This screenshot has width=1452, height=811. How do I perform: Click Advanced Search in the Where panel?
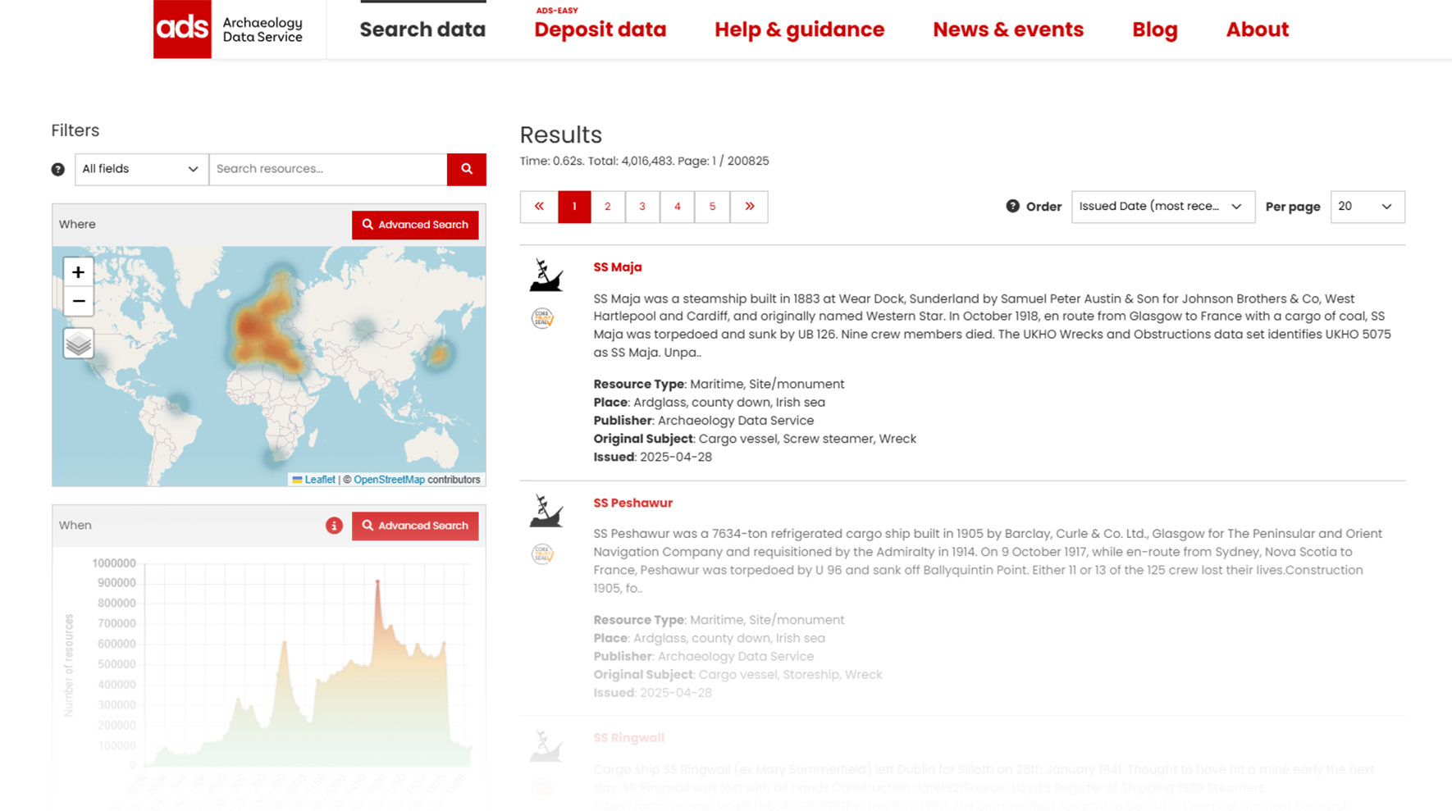pyautogui.click(x=415, y=225)
